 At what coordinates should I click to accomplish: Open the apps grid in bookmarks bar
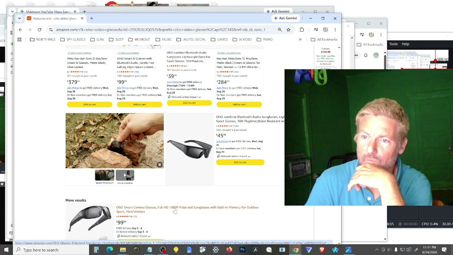[x=19, y=39]
